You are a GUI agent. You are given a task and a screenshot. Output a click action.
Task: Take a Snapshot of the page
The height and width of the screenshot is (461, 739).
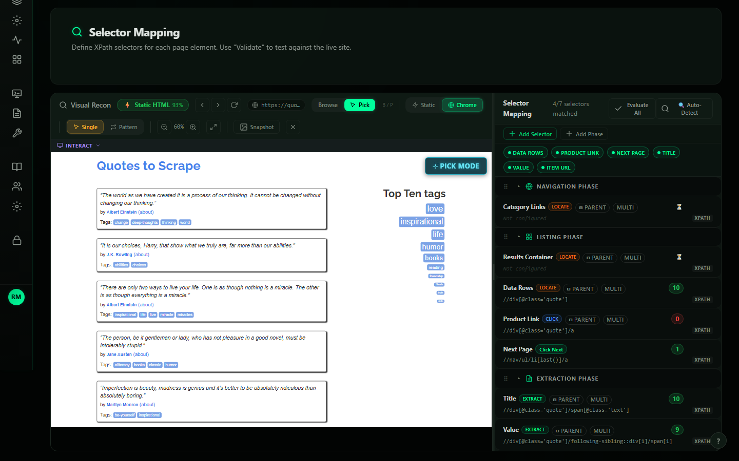pos(257,127)
